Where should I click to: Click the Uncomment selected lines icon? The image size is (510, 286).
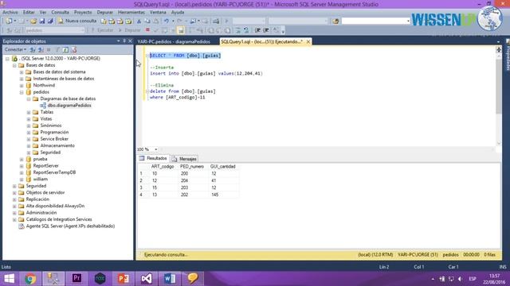click(x=246, y=30)
